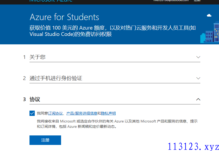Open the 产品/服务详细信息 link

point(82,113)
